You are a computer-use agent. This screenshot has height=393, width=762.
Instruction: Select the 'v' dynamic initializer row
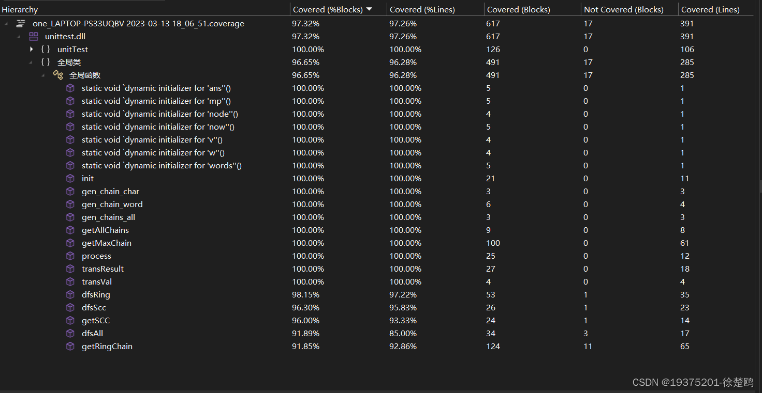click(x=377, y=140)
